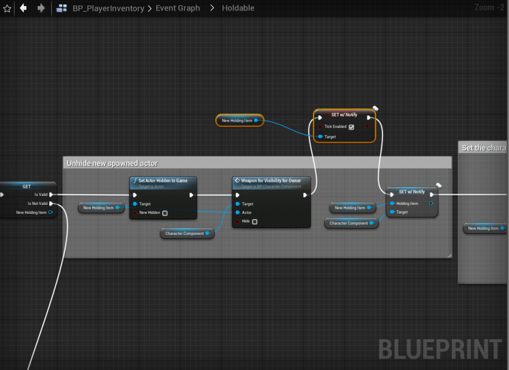Click Holding Item SET output execution pin
Image resolution: width=509 pixels, height=370 pixels.
[431, 194]
